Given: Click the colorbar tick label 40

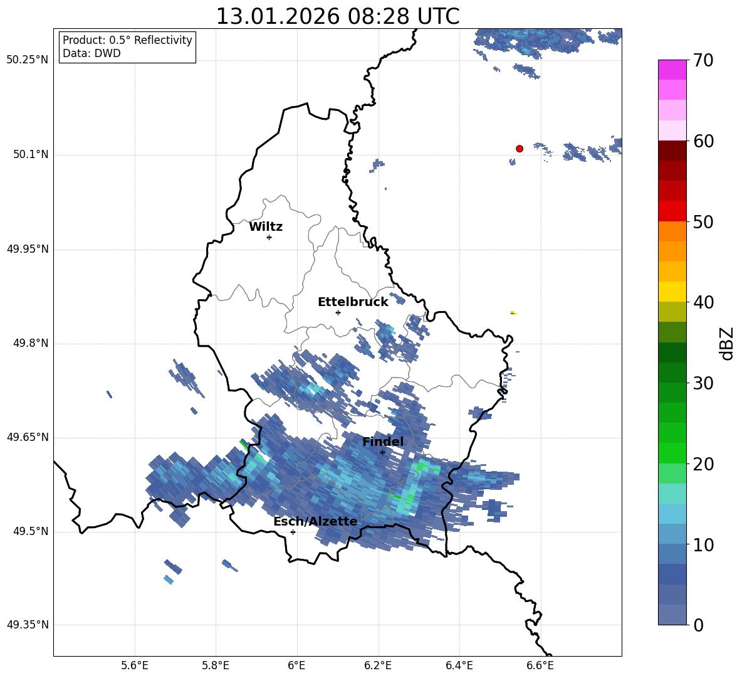Looking at the screenshot, I should click(703, 302).
